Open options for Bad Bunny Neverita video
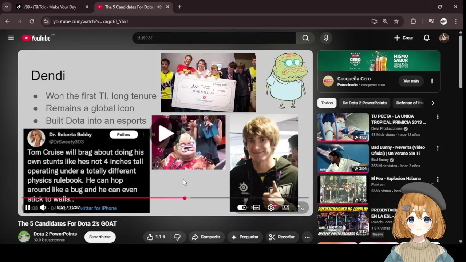This screenshot has width=466, height=262. pyautogui.click(x=438, y=148)
